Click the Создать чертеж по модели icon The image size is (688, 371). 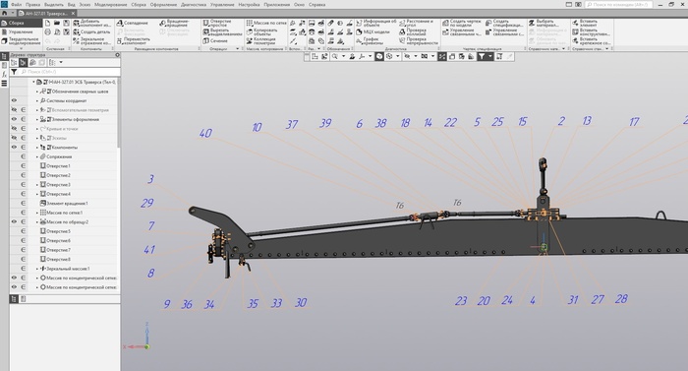point(445,23)
